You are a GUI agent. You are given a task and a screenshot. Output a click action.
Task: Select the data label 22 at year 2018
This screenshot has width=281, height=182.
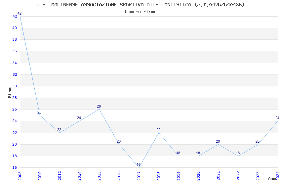pos(158,130)
